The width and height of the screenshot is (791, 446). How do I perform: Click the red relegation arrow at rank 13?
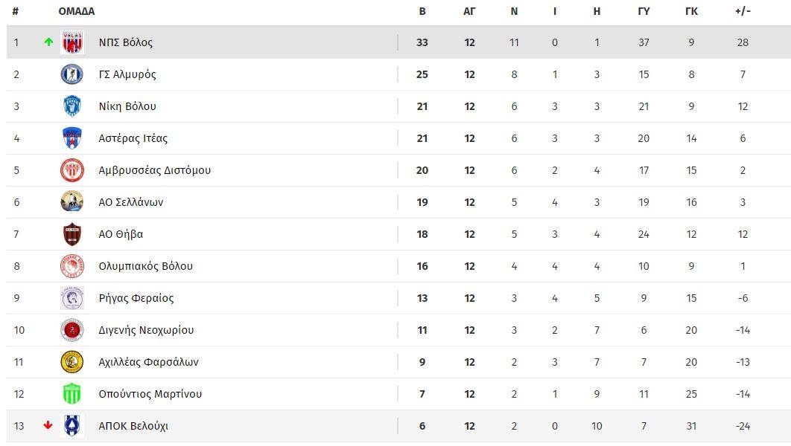[48, 425]
